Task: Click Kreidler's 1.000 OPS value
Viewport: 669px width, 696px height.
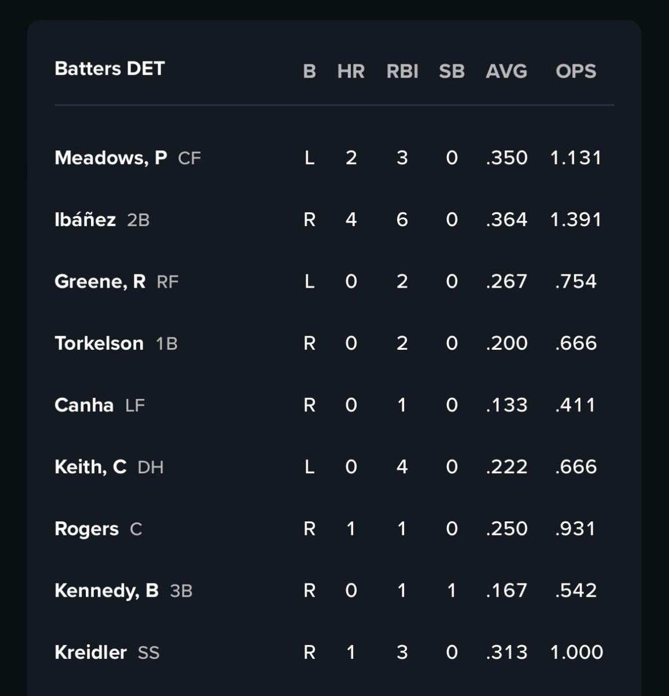Action: point(576,652)
